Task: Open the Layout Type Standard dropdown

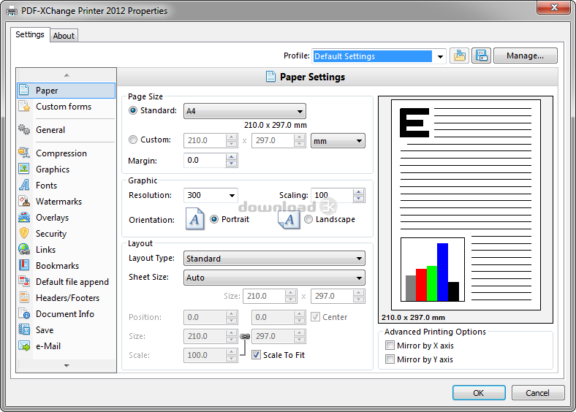Action: [x=274, y=259]
